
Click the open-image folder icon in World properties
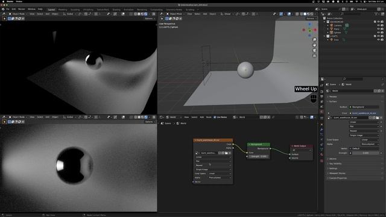pos(378,118)
